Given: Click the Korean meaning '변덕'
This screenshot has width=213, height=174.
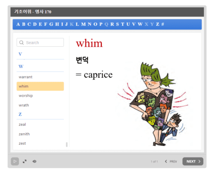Looking at the screenshot, I should point(82,60).
